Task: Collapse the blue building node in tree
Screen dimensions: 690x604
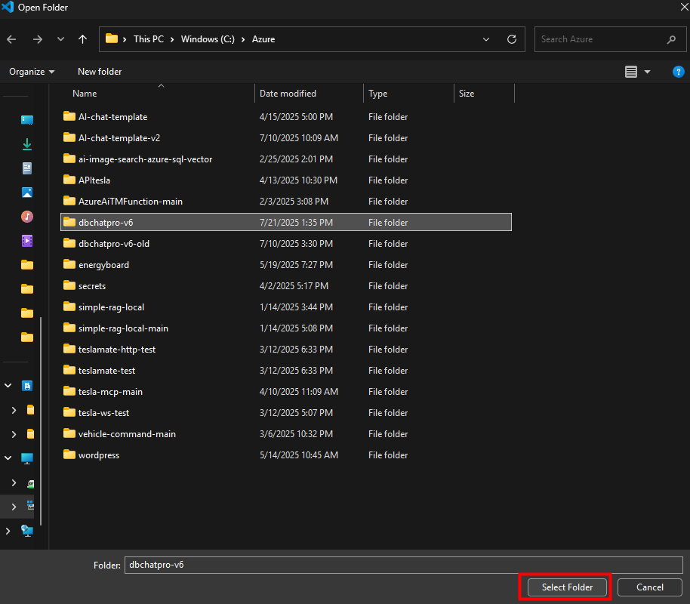Action: [x=8, y=386]
